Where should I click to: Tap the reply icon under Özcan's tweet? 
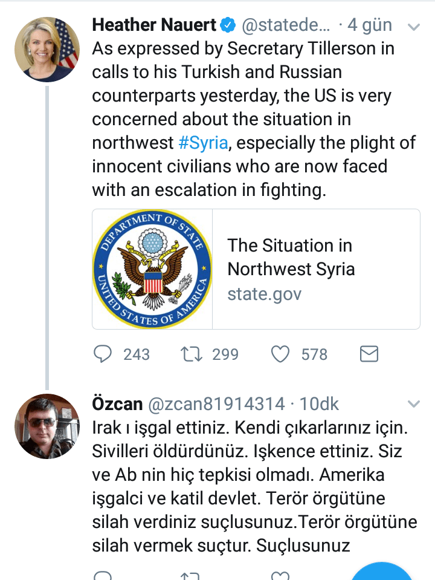tap(103, 575)
